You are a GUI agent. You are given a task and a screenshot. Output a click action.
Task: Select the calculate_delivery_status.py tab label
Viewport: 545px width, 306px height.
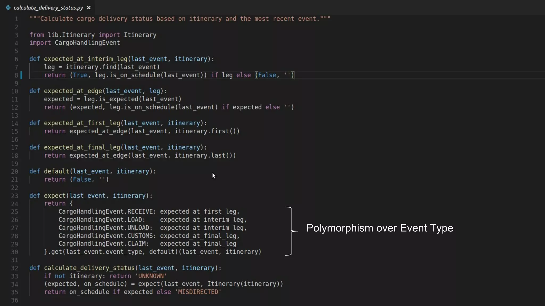(48, 8)
